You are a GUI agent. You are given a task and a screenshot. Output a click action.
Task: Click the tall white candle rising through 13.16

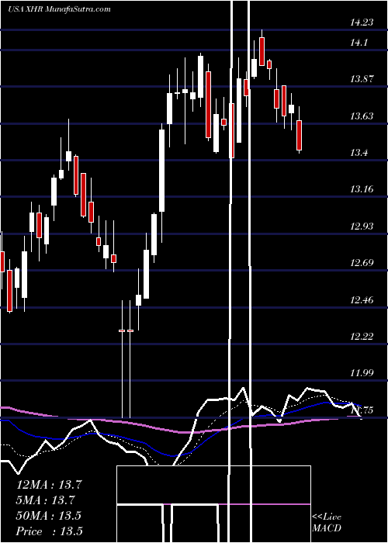point(161,171)
